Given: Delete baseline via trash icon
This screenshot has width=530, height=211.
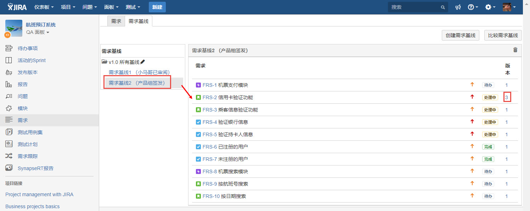Looking at the screenshot, I should (515, 50).
